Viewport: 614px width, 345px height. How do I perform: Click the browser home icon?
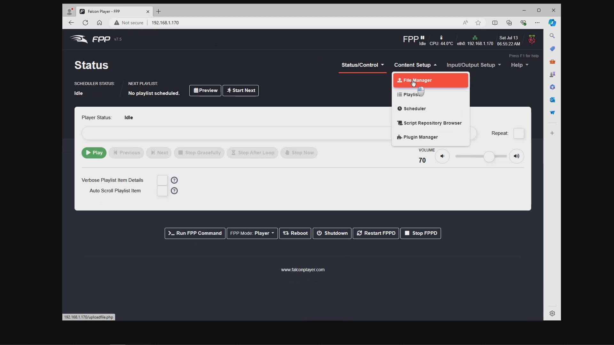99,23
